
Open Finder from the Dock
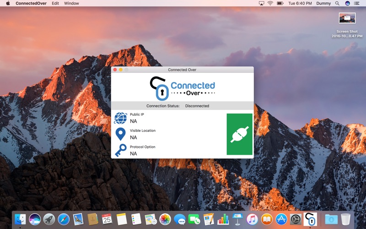[x=20, y=219]
